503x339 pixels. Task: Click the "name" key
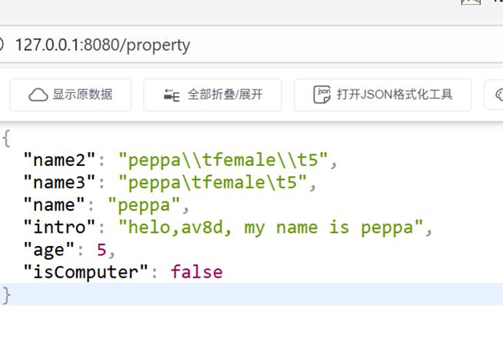[54, 204]
